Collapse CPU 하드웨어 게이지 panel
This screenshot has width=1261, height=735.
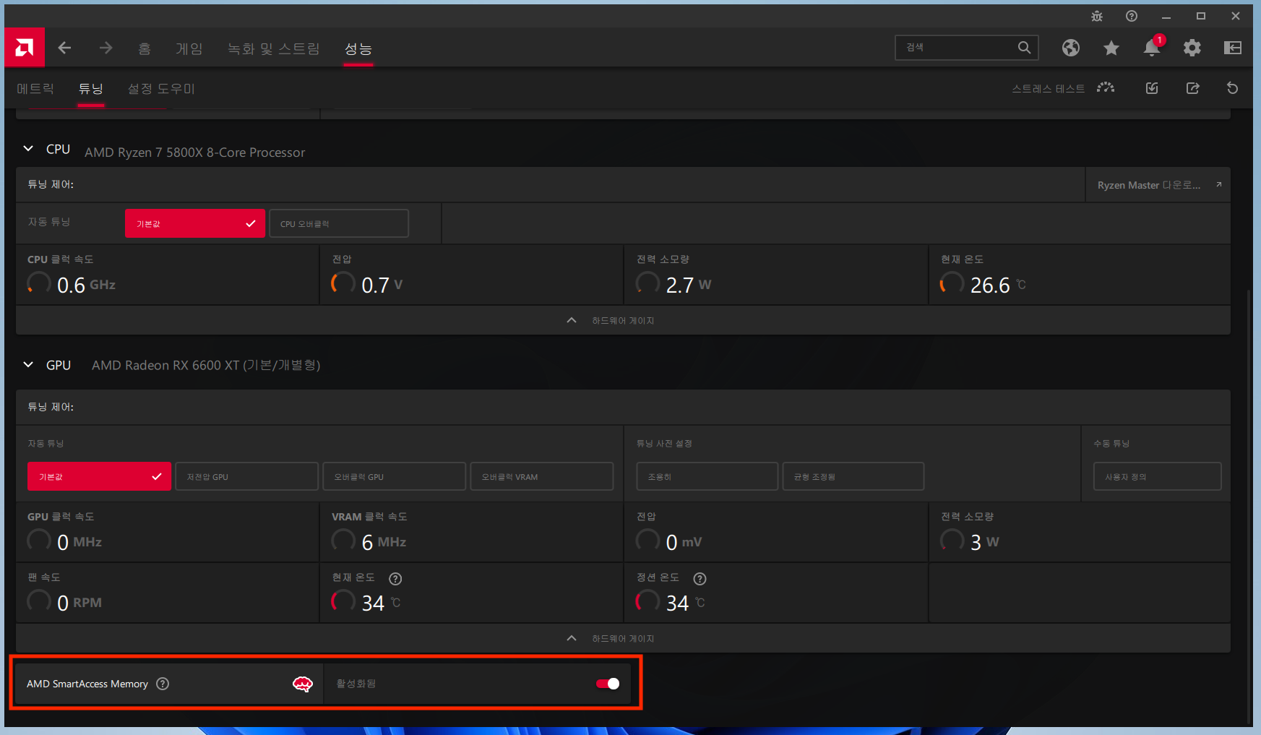[x=623, y=320]
